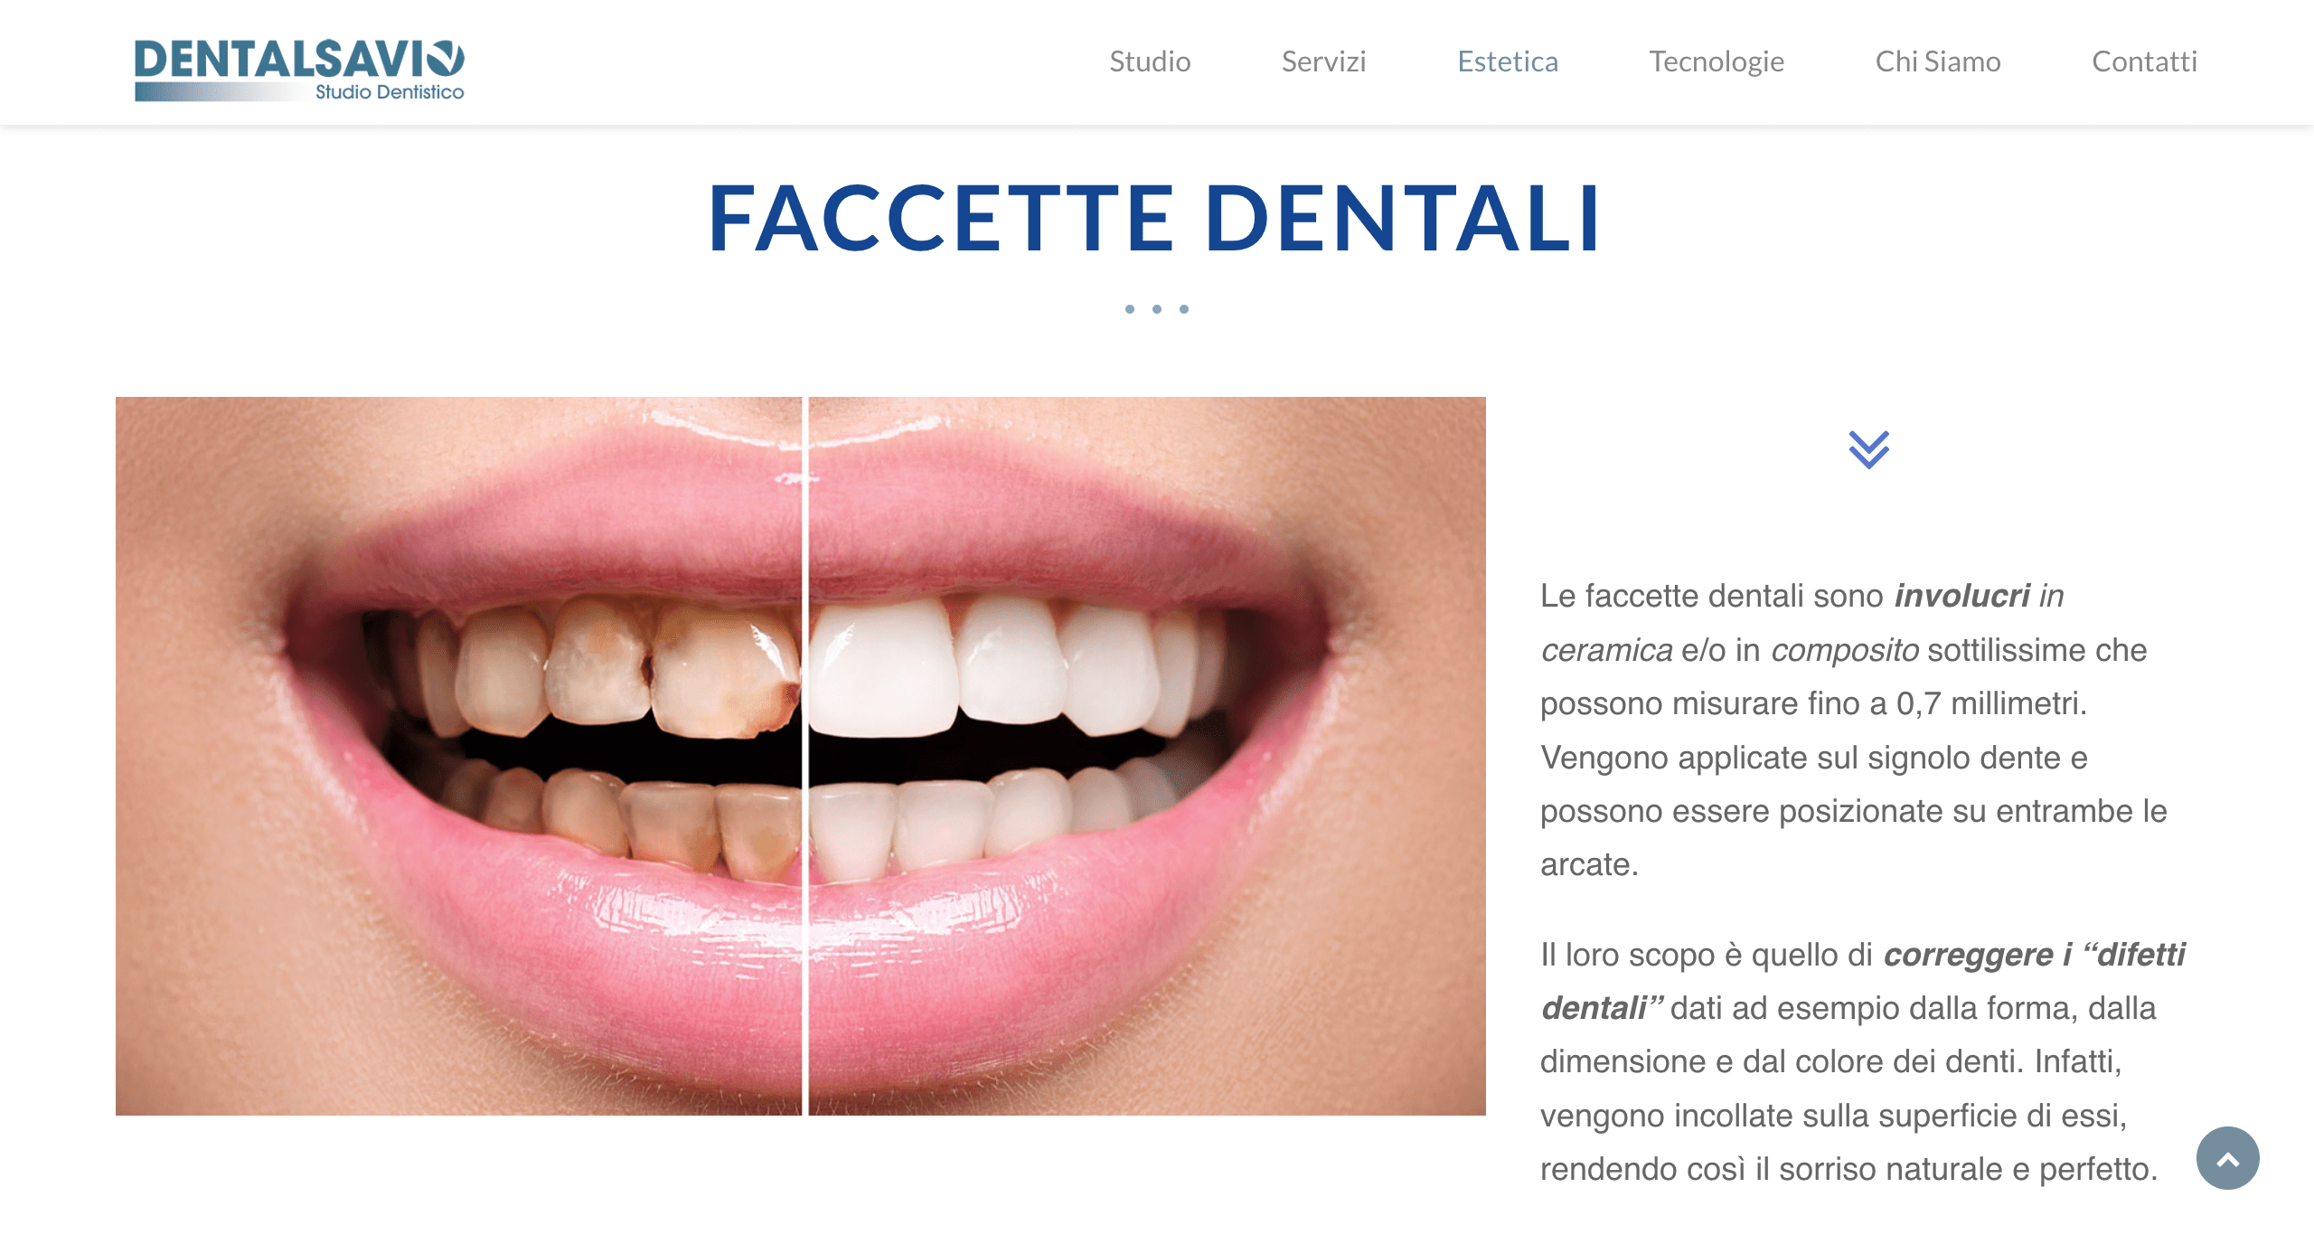This screenshot has height=1244, width=2314.
Task: Click the before-and-after teeth image
Action: 801,756
